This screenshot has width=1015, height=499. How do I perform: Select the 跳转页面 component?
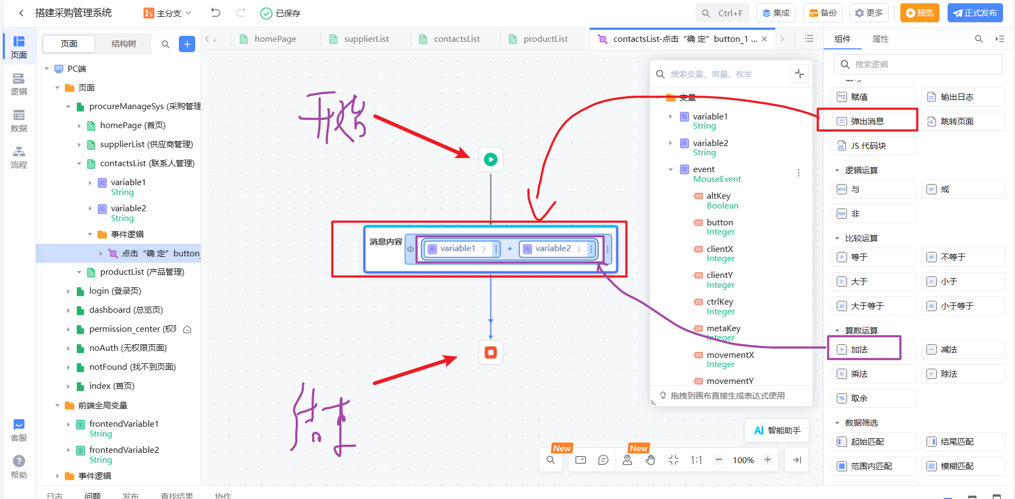point(964,122)
